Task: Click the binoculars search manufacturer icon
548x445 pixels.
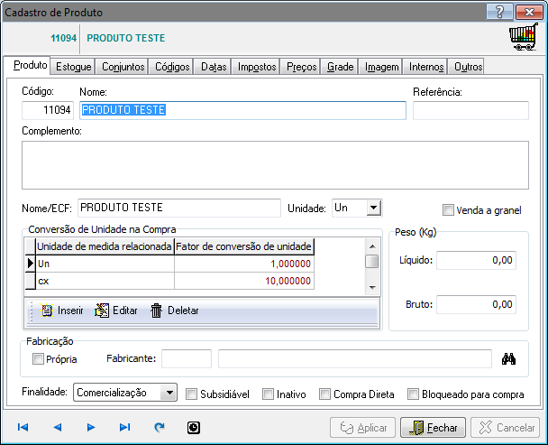Action: tap(508, 359)
